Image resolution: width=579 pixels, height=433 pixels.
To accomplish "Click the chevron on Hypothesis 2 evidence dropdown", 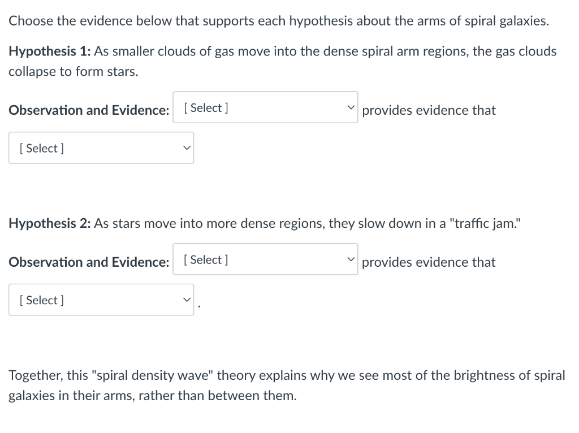I will click(351, 258).
